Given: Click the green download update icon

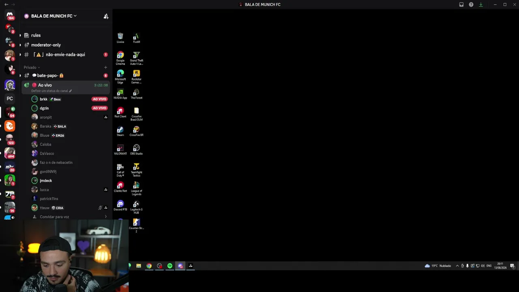Looking at the screenshot, I should tap(481, 4).
